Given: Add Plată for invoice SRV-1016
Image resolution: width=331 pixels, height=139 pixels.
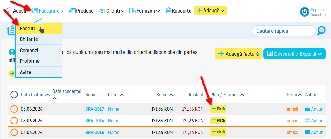Looking at the screenshot, I should click(218, 121).
